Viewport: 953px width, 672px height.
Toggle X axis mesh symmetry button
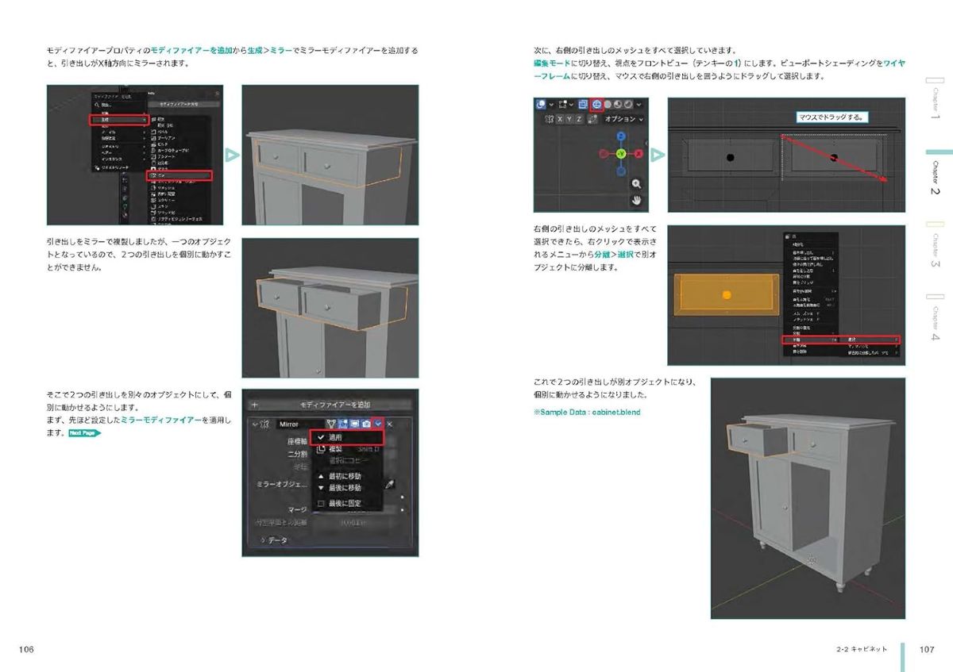559,119
